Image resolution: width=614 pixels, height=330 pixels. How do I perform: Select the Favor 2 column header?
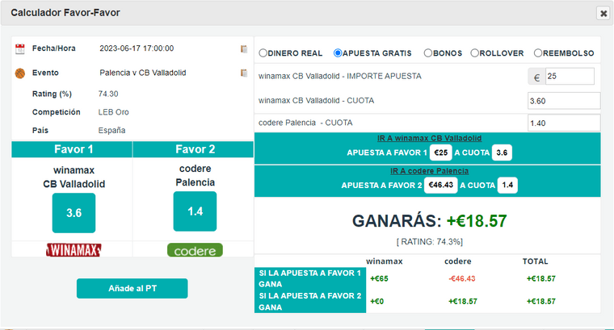click(193, 149)
